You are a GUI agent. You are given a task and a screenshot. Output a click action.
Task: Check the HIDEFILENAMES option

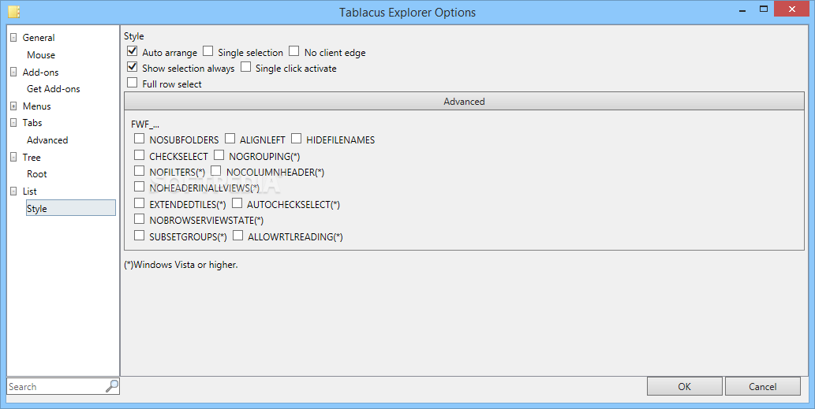pyautogui.click(x=297, y=139)
